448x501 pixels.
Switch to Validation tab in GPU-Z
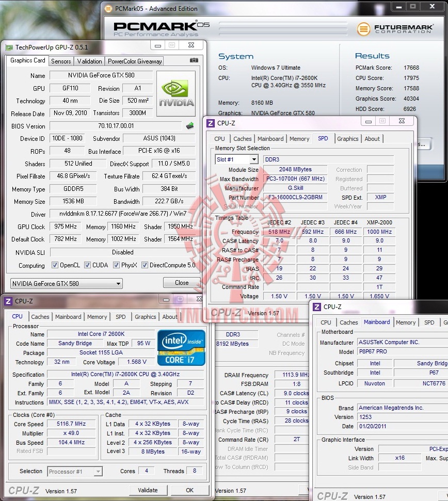point(89,61)
